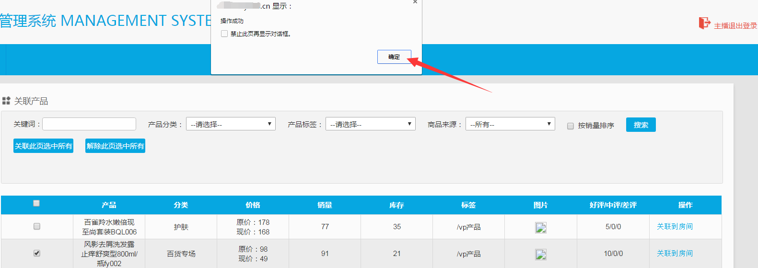The height and width of the screenshot is (268, 758).
Task: Click 关联此页选中所有 button
Action: pos(43,146)
